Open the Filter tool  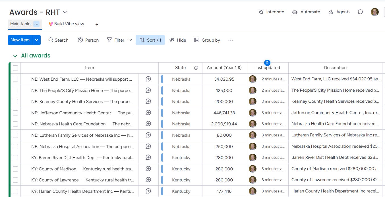(116, 40)
